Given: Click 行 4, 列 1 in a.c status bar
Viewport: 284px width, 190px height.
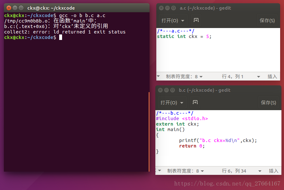Looking at the screenshot, I should coord(233,77).
